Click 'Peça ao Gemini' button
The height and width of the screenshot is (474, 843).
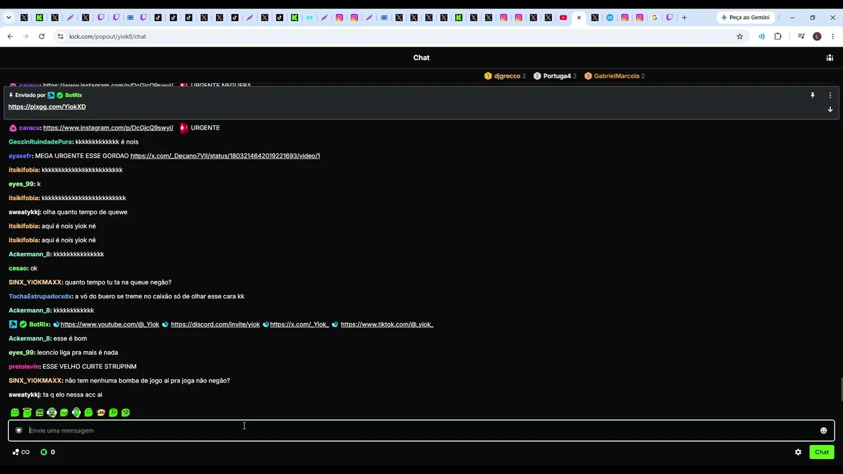click(x=746, y=18)
